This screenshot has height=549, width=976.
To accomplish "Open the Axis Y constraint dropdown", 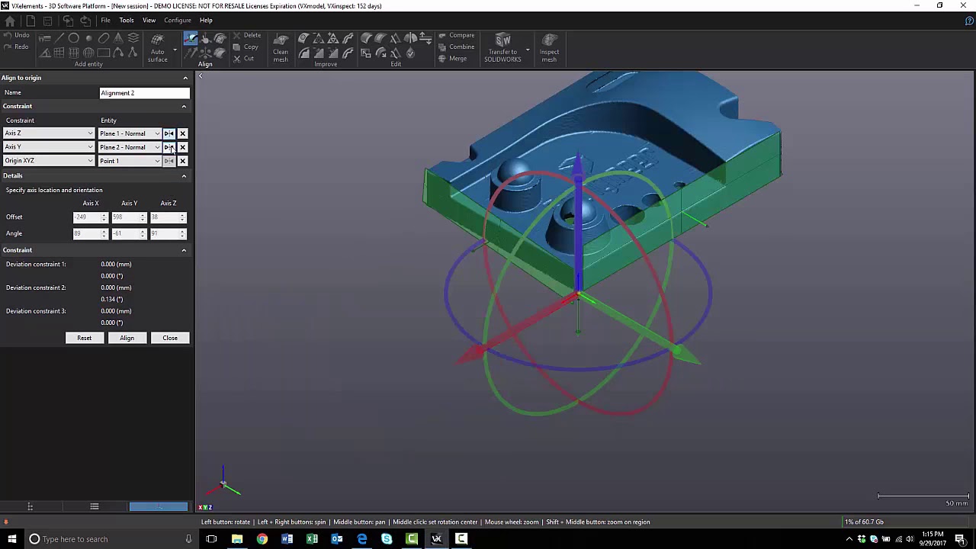I will 49,147.
